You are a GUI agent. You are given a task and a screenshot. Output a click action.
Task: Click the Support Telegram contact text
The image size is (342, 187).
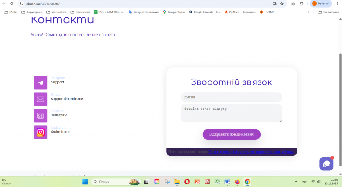pos(57,82)
